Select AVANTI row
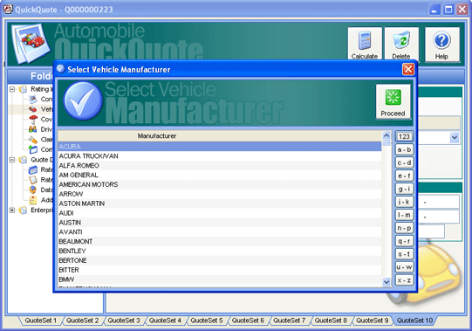Image resolution: width=472 pixels, height=331 pixels. coord(220,232)
